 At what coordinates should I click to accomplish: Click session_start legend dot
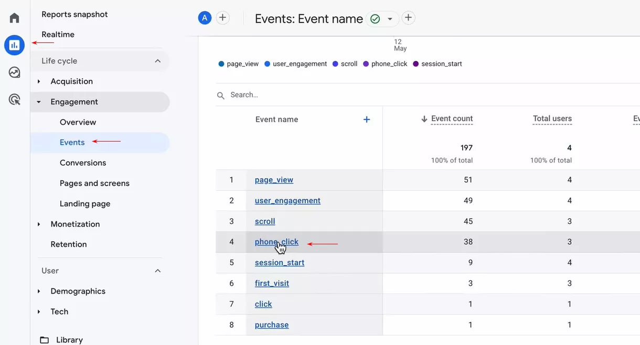pyautogui.click(x=416, y=64)
